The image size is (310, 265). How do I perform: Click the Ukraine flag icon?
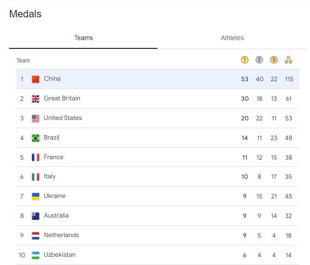(x=36, y=196)
